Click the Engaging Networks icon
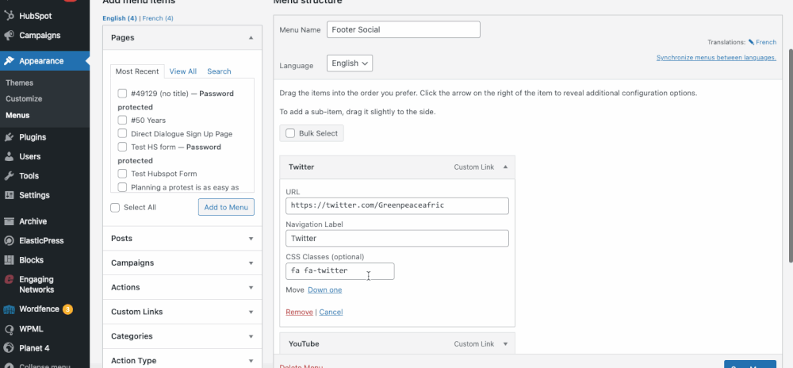 click(9, 279)
